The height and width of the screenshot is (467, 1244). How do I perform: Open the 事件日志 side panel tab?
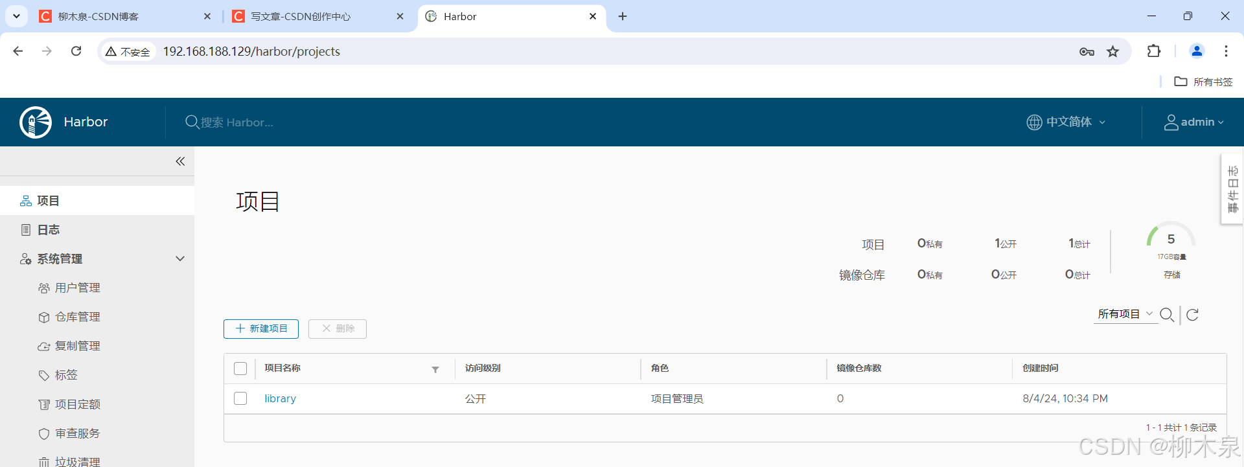1232,188
